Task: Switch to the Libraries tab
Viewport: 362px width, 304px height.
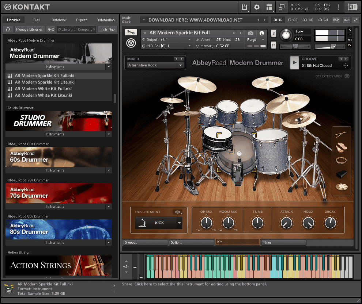Action: click(14, 20)
